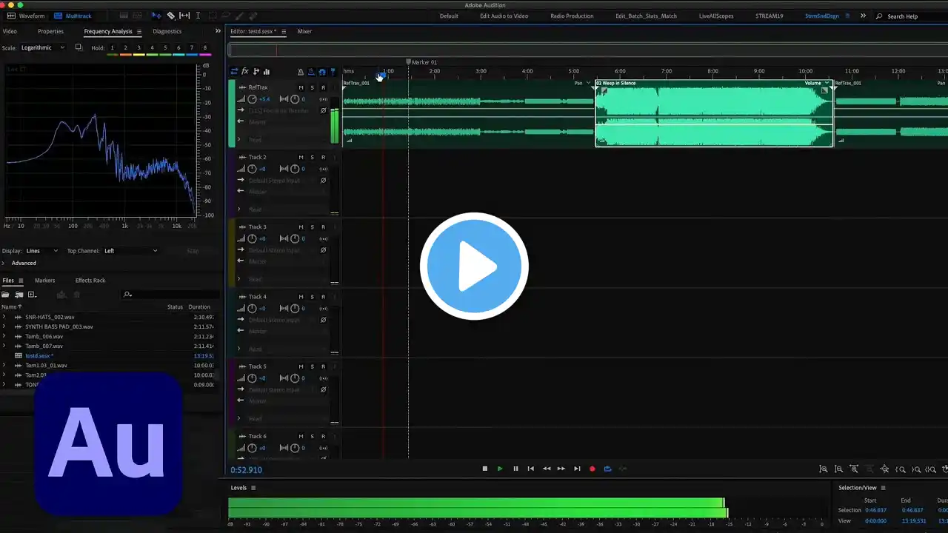This screenshot has height=533, width=948.
Task: Zoom in at the in point
Action: click(901, 469)
